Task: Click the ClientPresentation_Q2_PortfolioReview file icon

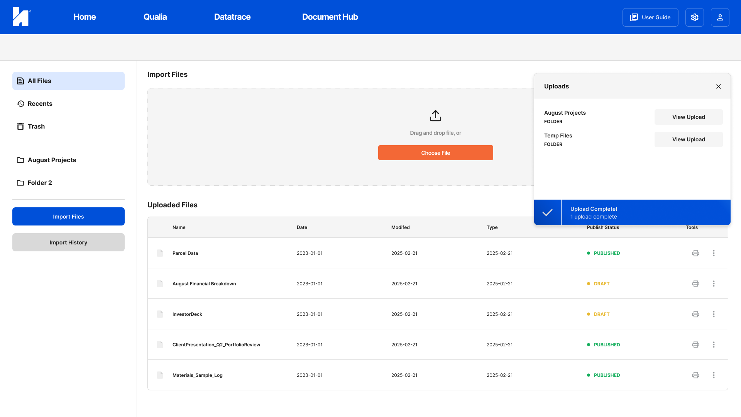Action: pyautogui.click(x=160, y=345)
